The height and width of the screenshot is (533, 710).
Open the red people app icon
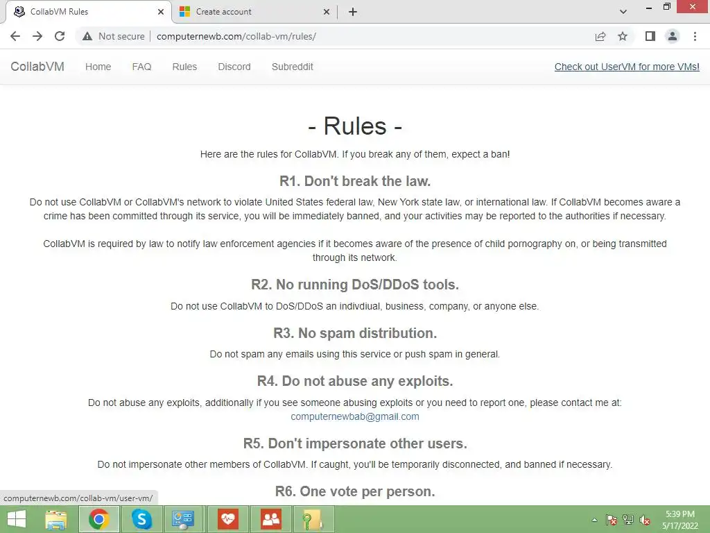pos(271,519)
